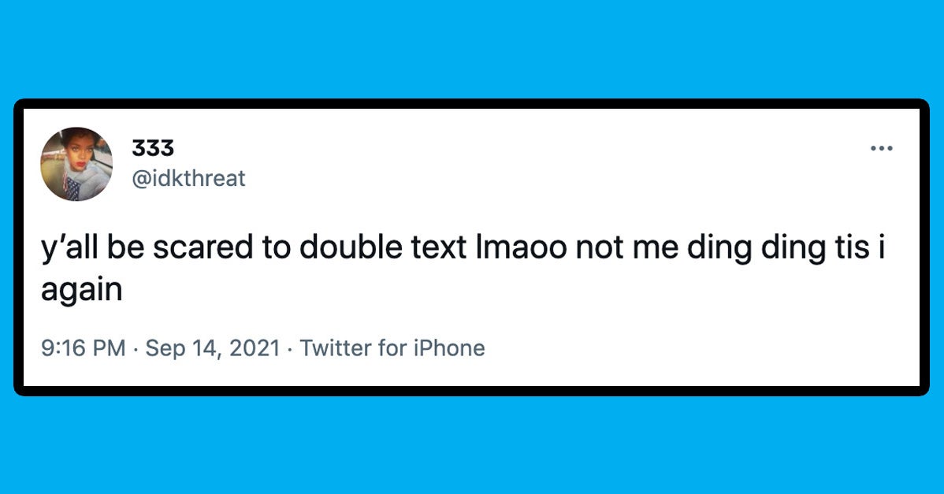Select the tweet body text
944x494 pixels.
click(394, 247)
